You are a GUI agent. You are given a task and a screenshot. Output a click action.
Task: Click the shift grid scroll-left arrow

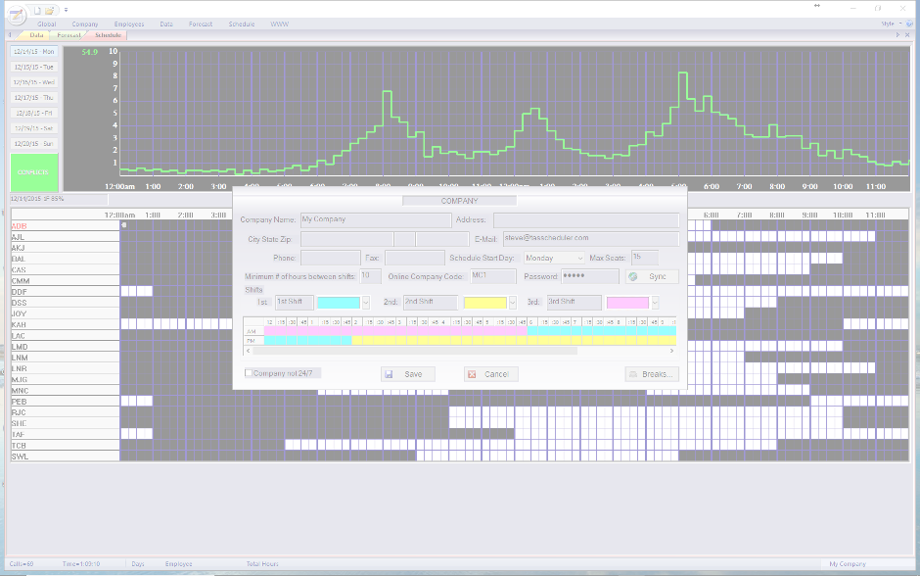coord(249,351)
